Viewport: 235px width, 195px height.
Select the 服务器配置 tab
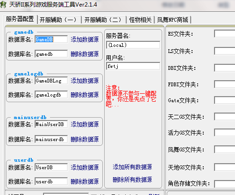[20, 19]
